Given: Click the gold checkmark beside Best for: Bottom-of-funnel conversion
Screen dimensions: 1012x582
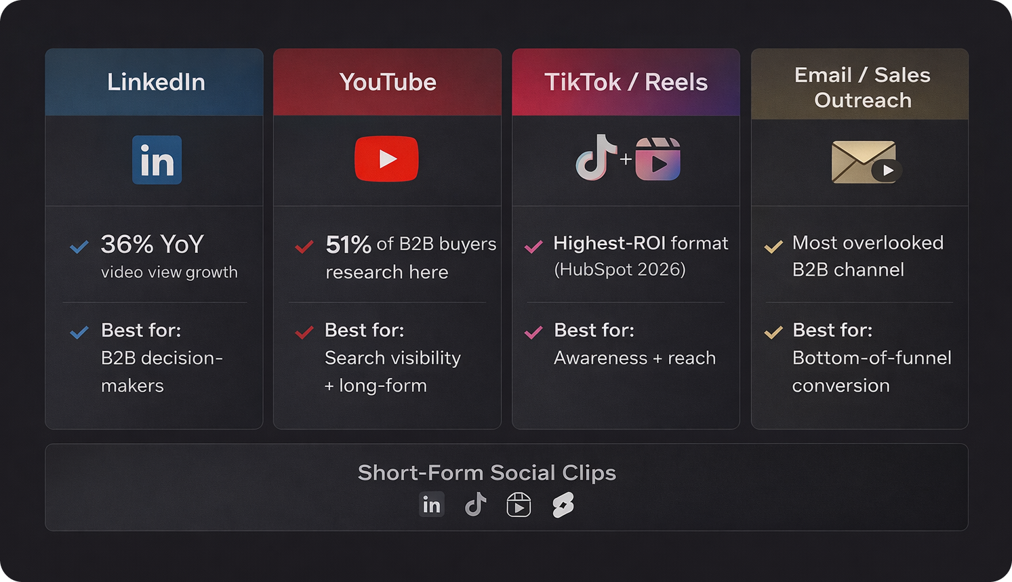Looking at the screenshot, I should [x=773, y=333].
